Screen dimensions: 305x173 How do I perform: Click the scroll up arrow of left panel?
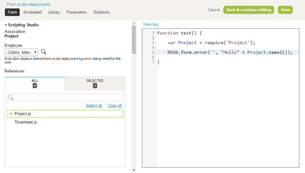point(134,23)
